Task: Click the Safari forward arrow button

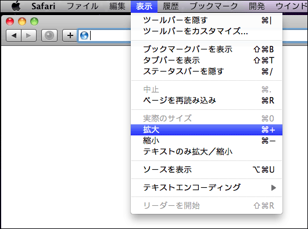Action: [28, 35]
